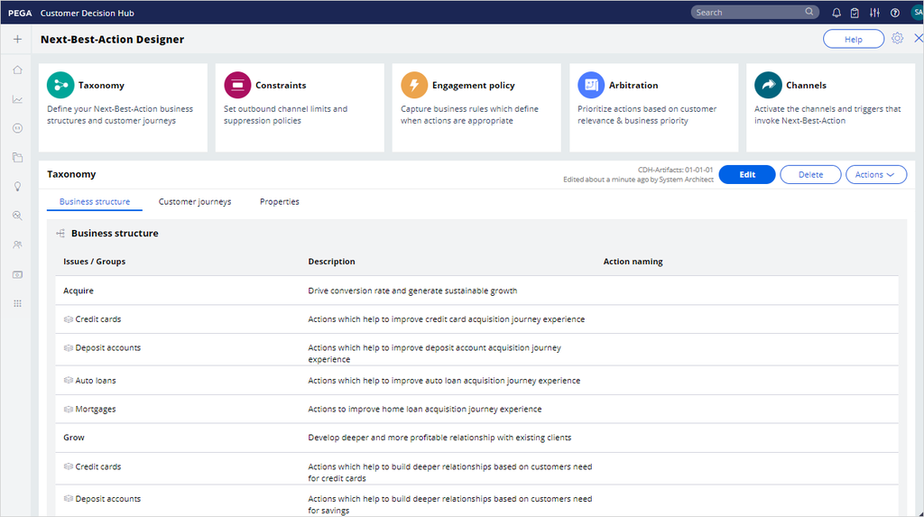Open the Taxonomy tile icon

(x=60, y=85)
